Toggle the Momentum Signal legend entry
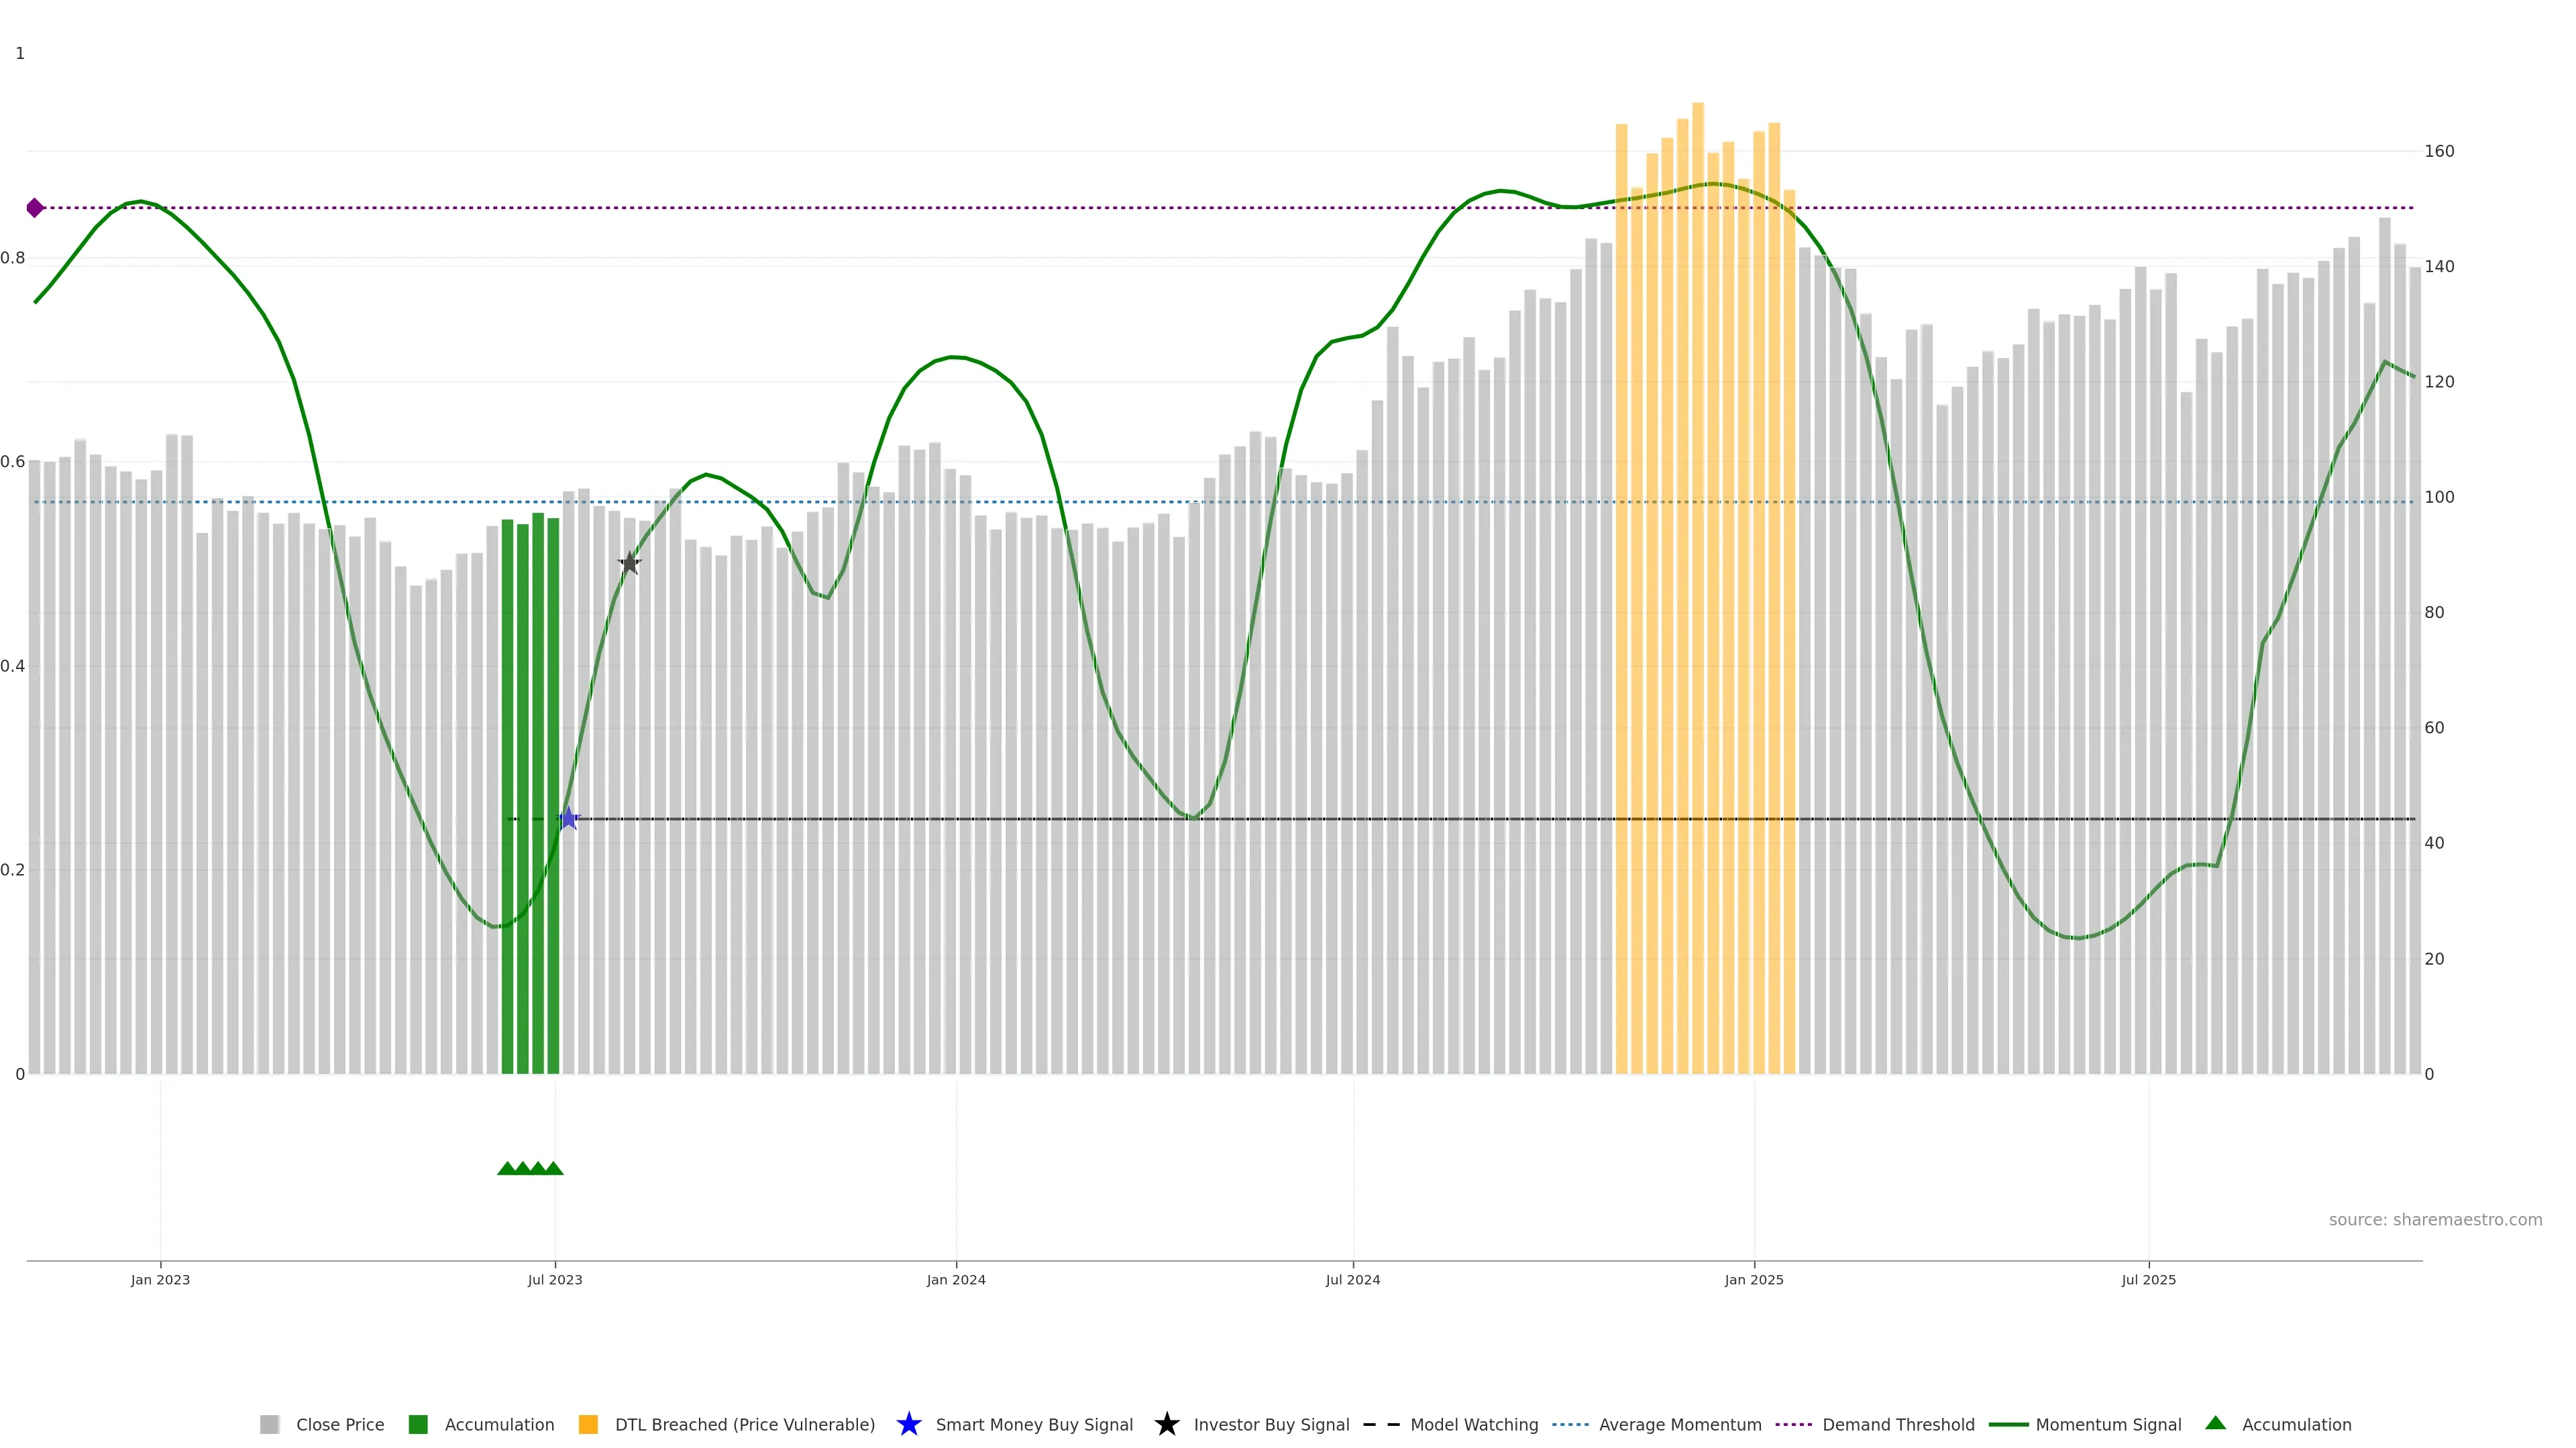 (x=2108, y=1425)
